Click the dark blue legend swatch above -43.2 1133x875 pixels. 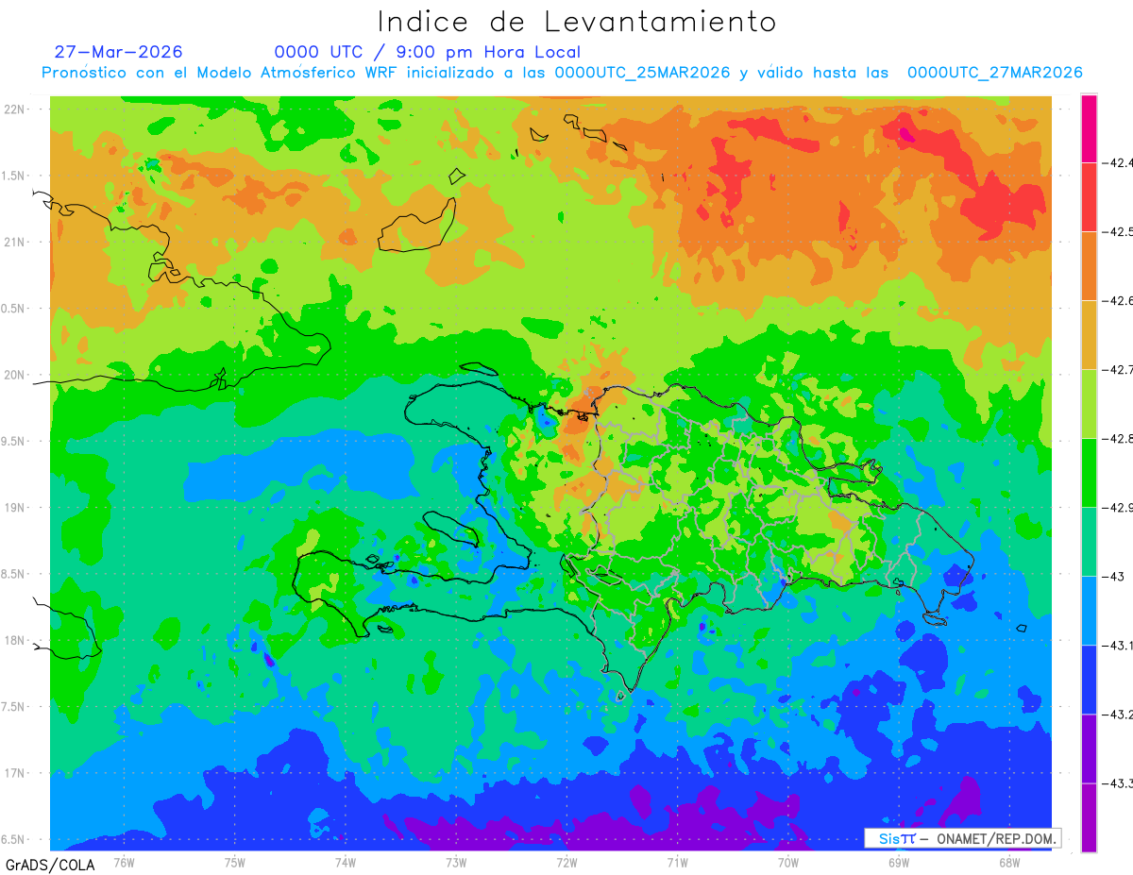pos(1089,680)
